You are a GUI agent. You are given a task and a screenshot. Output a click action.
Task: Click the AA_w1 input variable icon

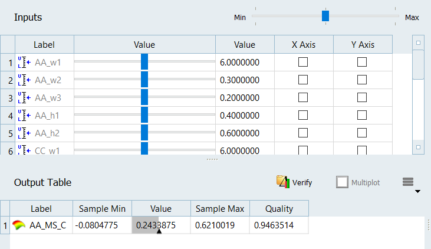click(x=24, y=63)
